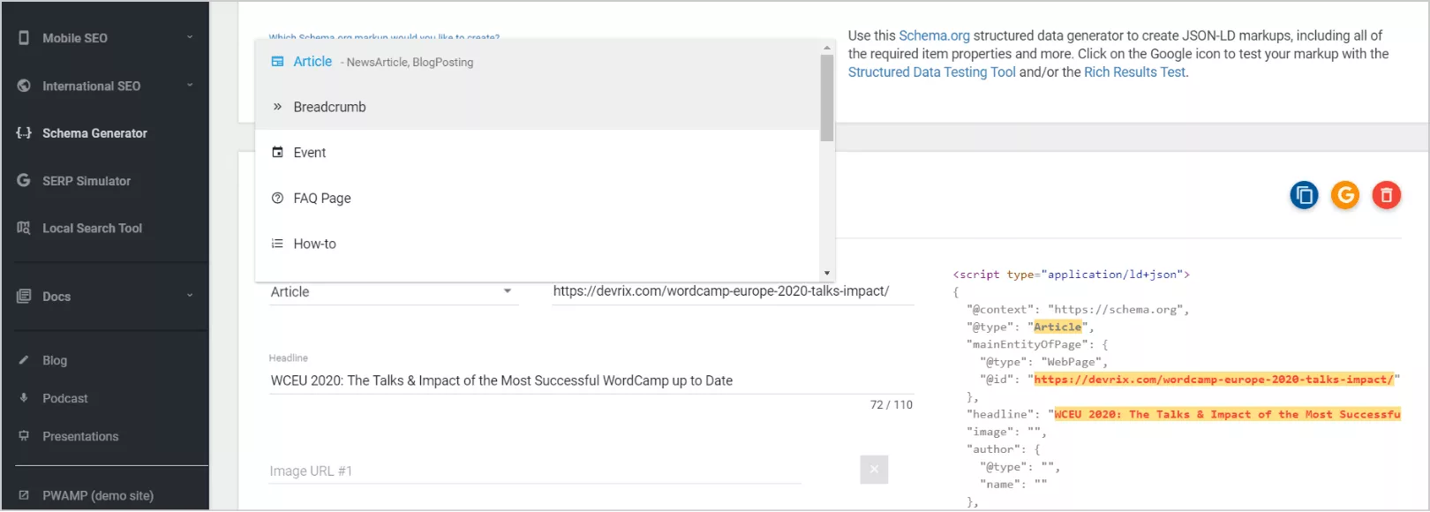Open the Schema.org link

(x=934, y=36)
